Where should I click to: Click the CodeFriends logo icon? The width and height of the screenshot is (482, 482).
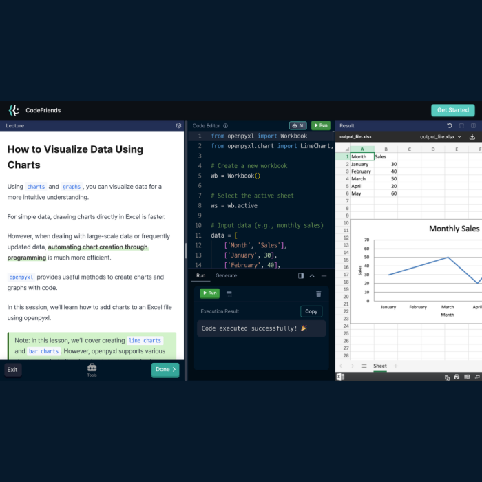tap(14, 110)
